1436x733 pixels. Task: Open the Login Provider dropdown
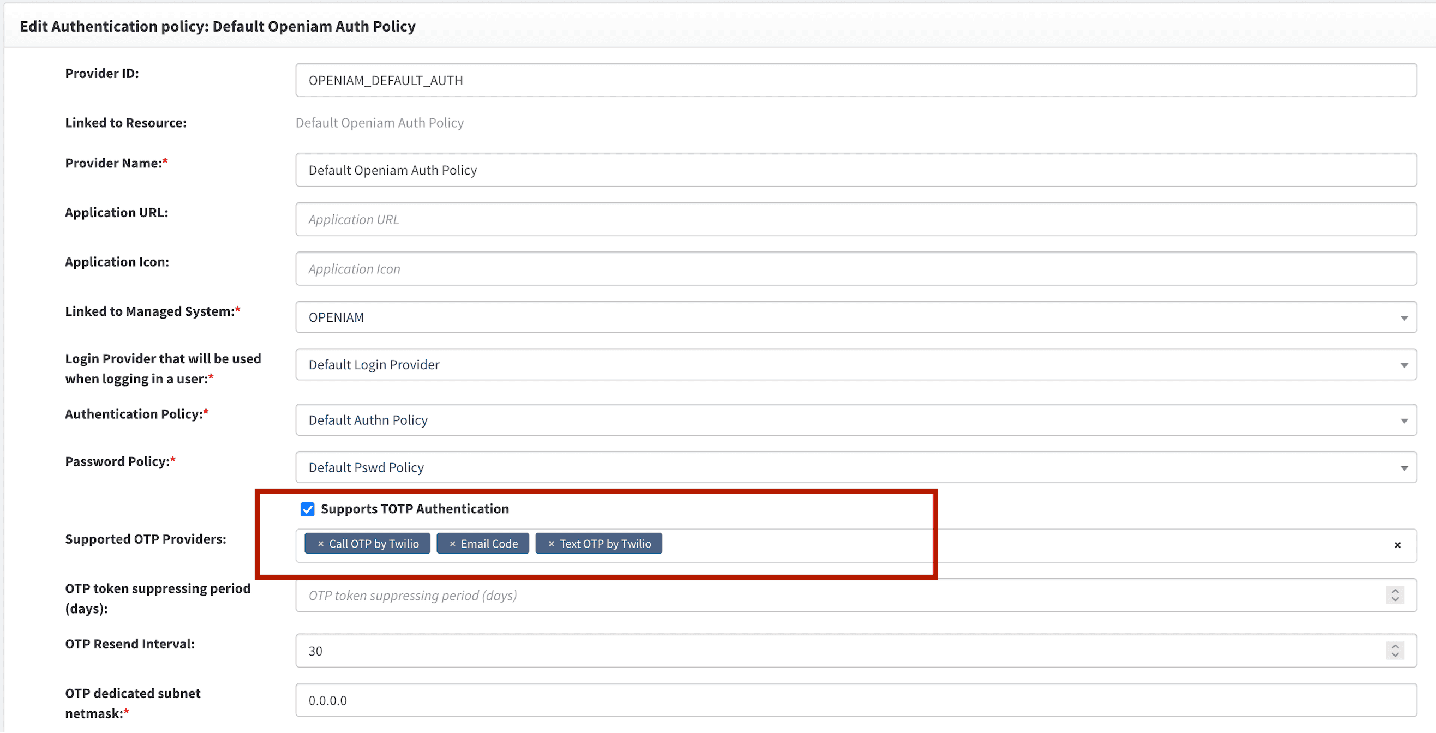pyautogui.click(x=856, y=365)
